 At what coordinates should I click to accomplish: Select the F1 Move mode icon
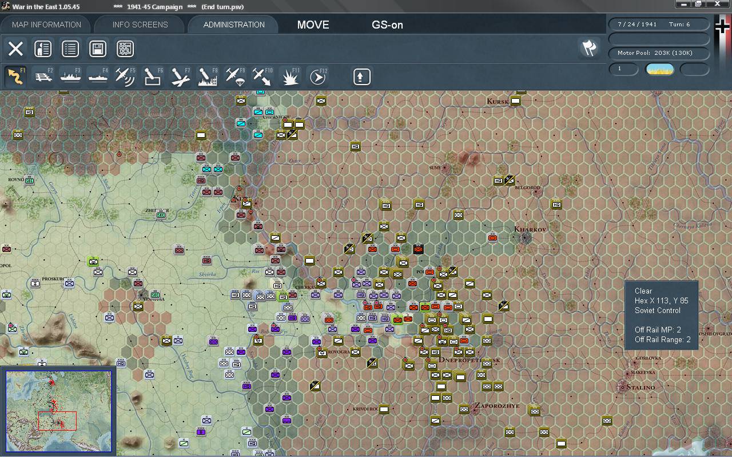[x=15, y=77]
